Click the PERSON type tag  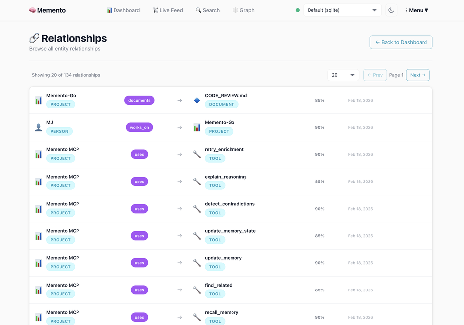point(59,131)
